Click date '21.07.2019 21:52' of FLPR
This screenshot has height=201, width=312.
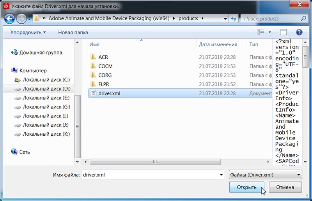(x=217, y=84)
